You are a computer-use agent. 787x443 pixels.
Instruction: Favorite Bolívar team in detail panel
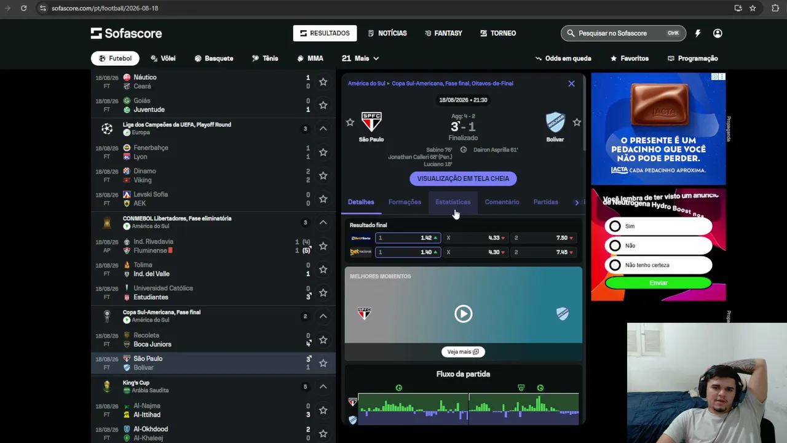click(x=577, y=122)
